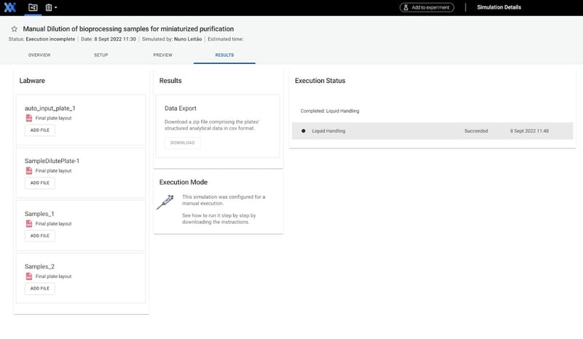This screenshot has width=583, height=339.
Task: Click the pipette manual execution icon
Action: click(x=165, y=202)
